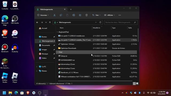This screenshot has height=96, width=171.
Task: Expand Réseau in navigation pane
Action: pyautogui.click(x=37, y=71)
